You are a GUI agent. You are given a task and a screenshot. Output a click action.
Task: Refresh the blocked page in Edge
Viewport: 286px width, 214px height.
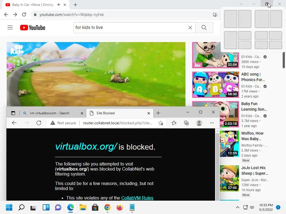click(39, 123)
